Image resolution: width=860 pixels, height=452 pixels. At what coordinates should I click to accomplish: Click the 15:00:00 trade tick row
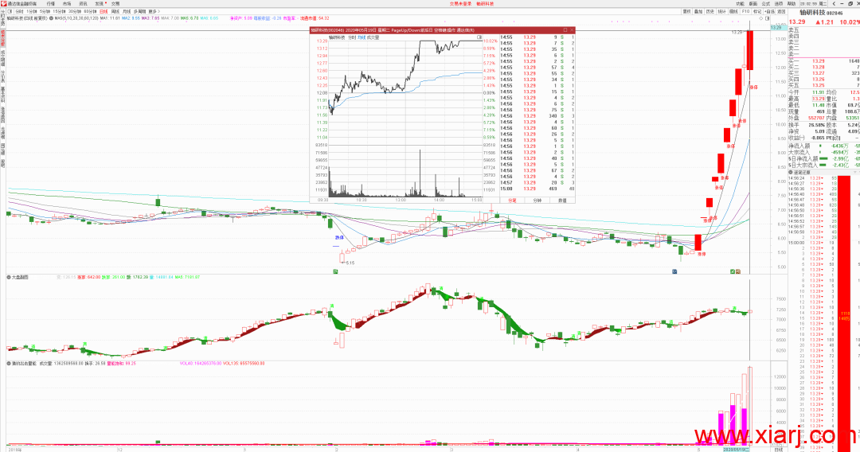coord(812,243)
